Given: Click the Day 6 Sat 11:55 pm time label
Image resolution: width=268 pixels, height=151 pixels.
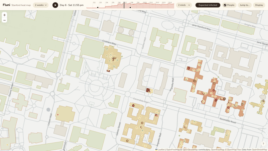Looking at the screenshot, I should [x=71, y=5].
